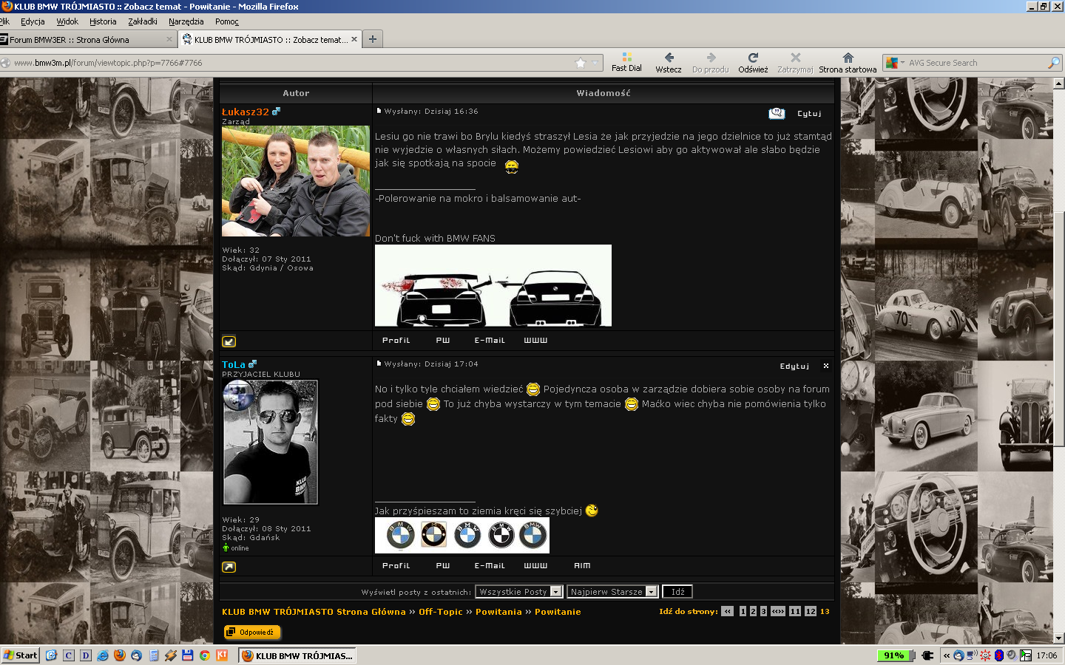This screenshot has height=665, width=1065.
Task: Click the Fast Dial toolbar icon
Action: coord(626,62)
